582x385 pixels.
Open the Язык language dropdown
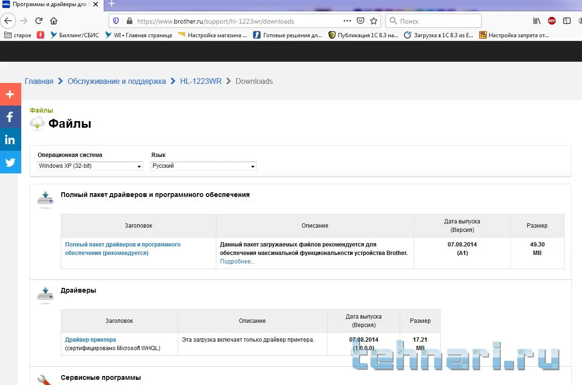(x=204, y=166)
